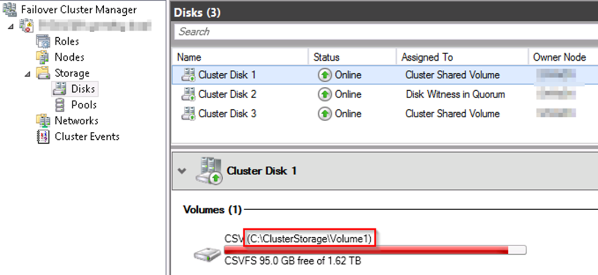The width and height of the screenshot is (598, 275).
Task: Click the Cluster Disk 2 row disk icon
Action: (188, 94)
